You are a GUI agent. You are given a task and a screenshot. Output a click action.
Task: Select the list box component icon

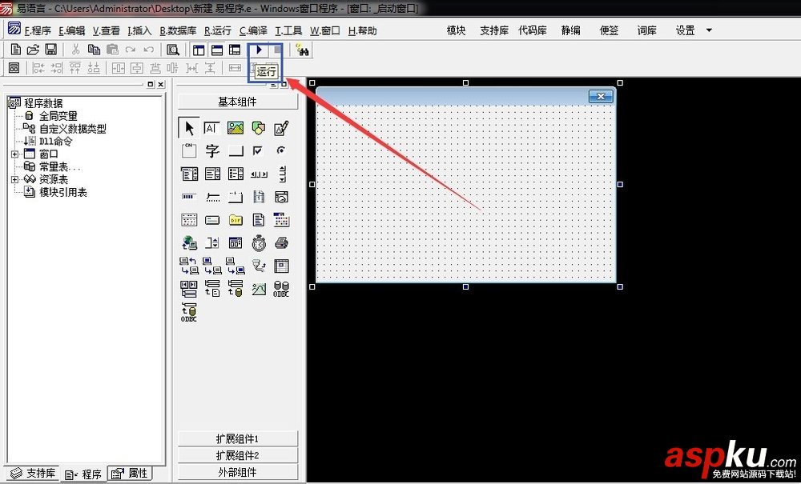(x=212, y=174)
